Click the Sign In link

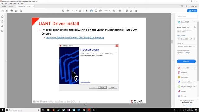pyautogui.click(x=193, y=6)
